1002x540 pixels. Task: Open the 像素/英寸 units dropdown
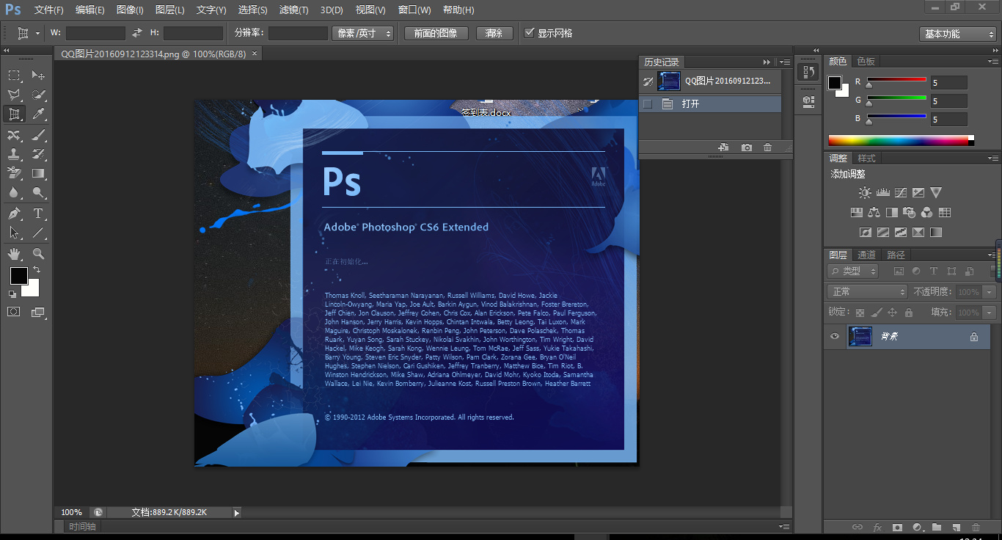point(363,33)
